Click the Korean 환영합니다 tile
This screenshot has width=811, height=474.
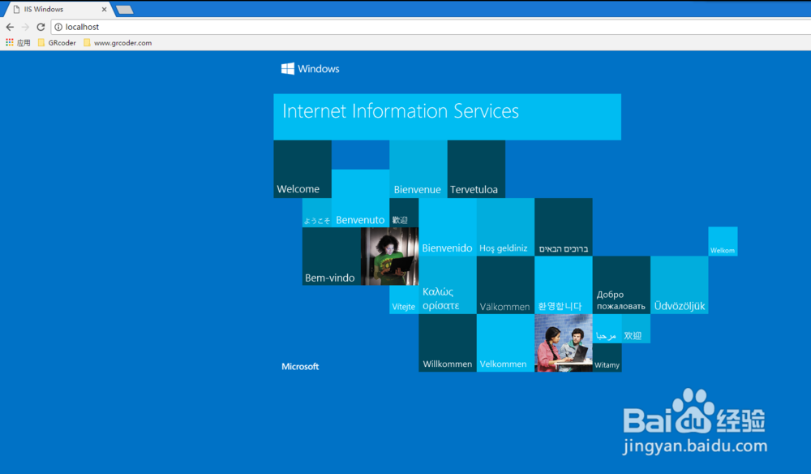(x=564, y=285)
